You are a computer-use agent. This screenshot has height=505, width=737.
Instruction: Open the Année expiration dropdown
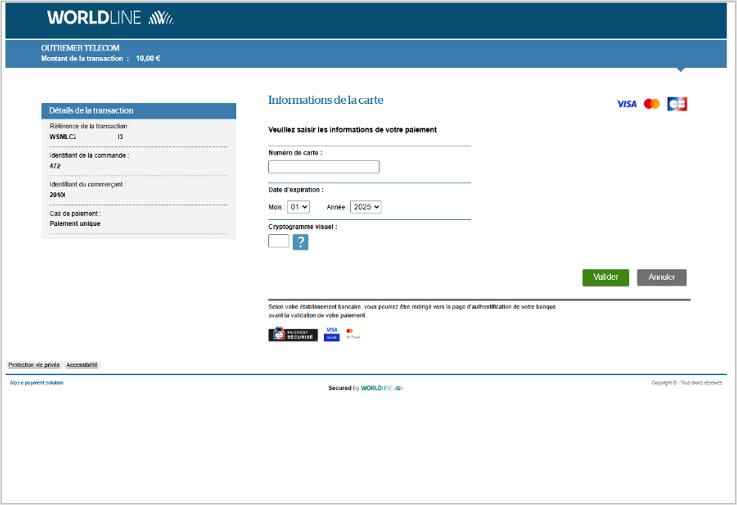click(x=365, y=207)
